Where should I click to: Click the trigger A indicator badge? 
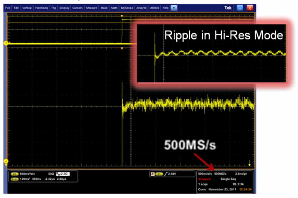click(152, 174)
